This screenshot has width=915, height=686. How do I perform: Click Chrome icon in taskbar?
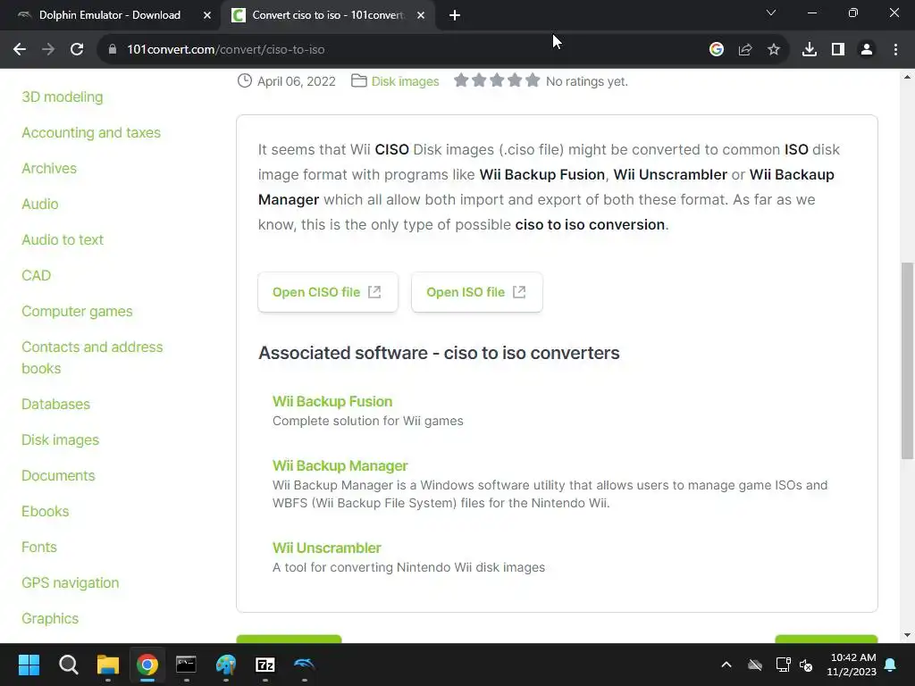click(x=147, y=665)
